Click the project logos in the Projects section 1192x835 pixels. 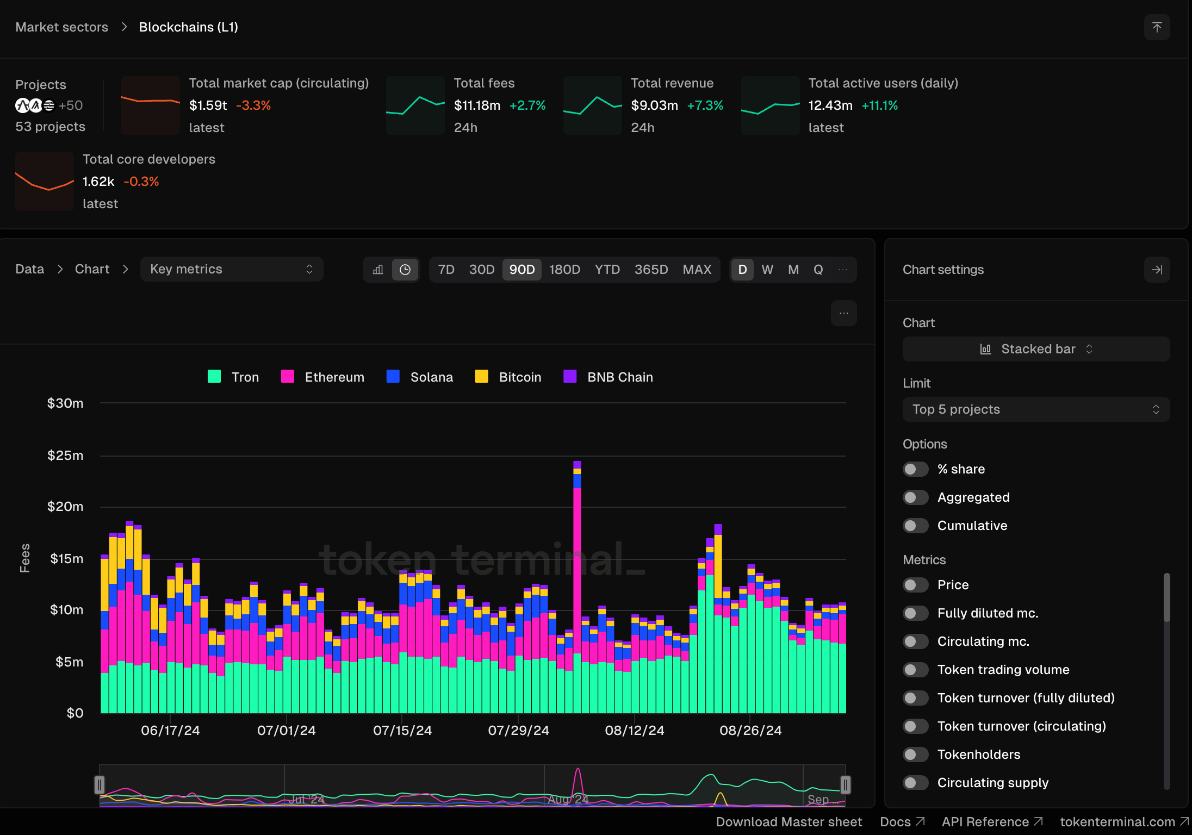(x=35, y=105)
